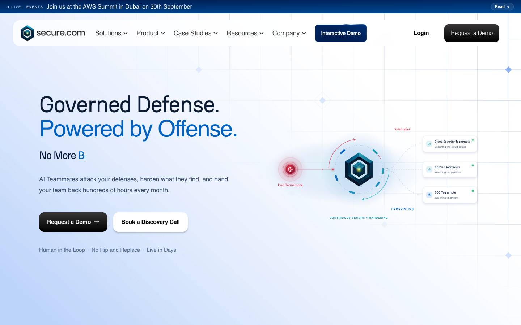Click the AWS Summit Dubai announcement text

click(119, 6)
